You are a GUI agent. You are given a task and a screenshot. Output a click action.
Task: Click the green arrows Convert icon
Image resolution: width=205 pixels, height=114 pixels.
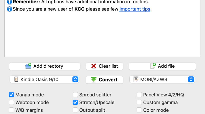[94, 80]
